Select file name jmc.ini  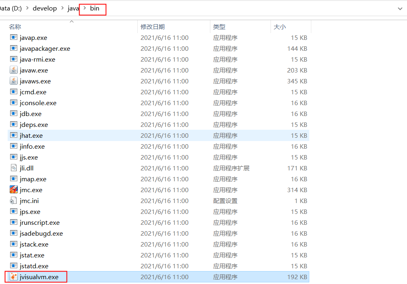click(x=29, y=201)
